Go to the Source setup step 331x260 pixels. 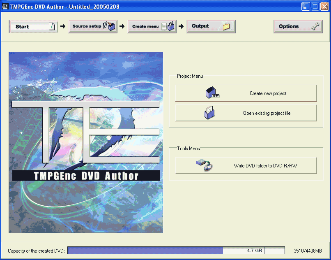coord(93,26)
